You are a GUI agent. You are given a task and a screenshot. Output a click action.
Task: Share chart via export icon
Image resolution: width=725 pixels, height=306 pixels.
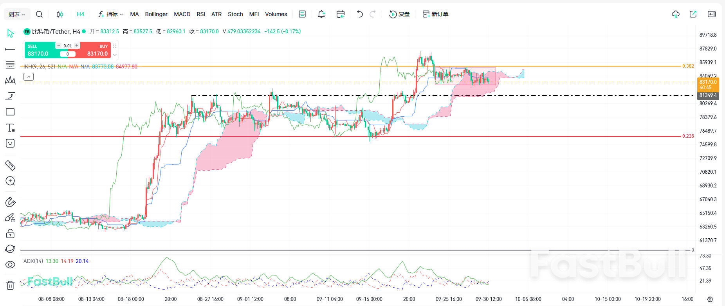click(693, 14)
